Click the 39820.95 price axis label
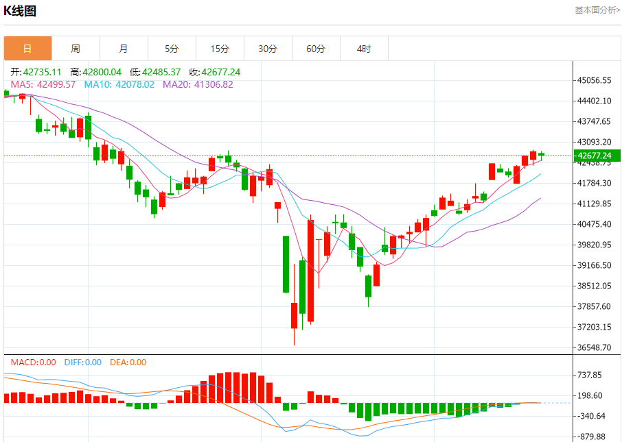The image size is (622, 442). pyautogui.click(x=595, y=245)
